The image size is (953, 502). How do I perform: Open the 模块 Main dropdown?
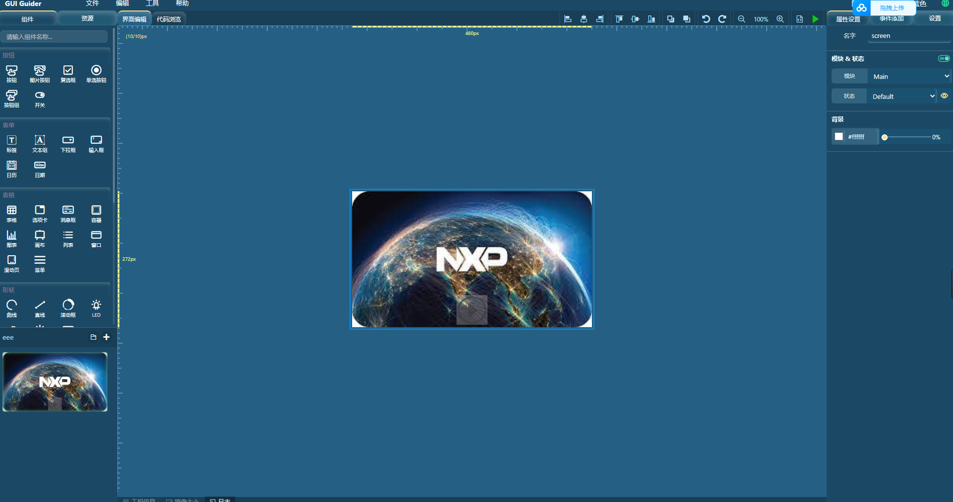click(910, 76)
